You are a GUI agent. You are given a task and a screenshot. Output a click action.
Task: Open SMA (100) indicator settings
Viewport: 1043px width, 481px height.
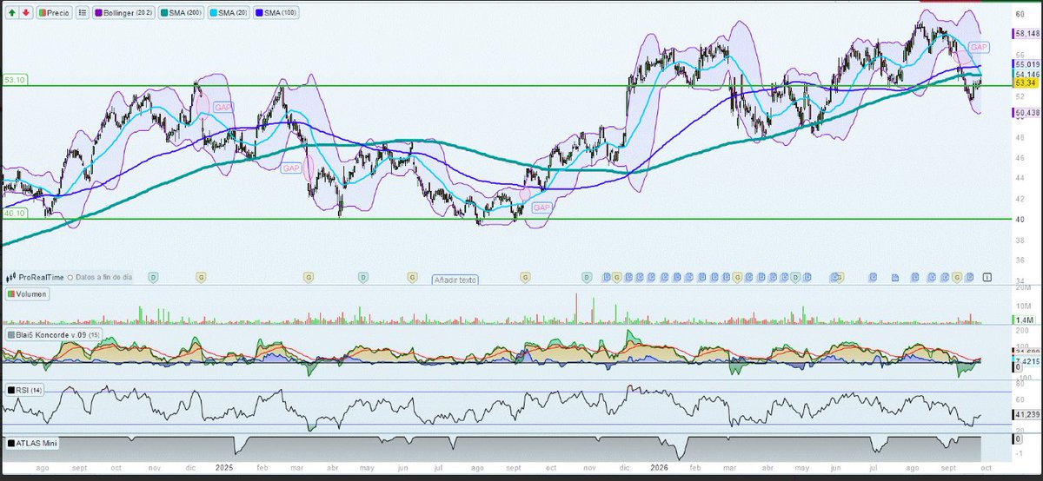(278, 13)
